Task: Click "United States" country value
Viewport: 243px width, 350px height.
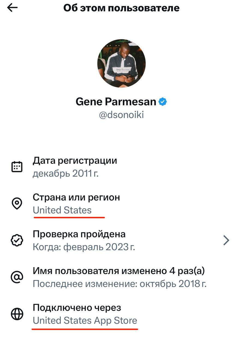Action: coord(62,210)
